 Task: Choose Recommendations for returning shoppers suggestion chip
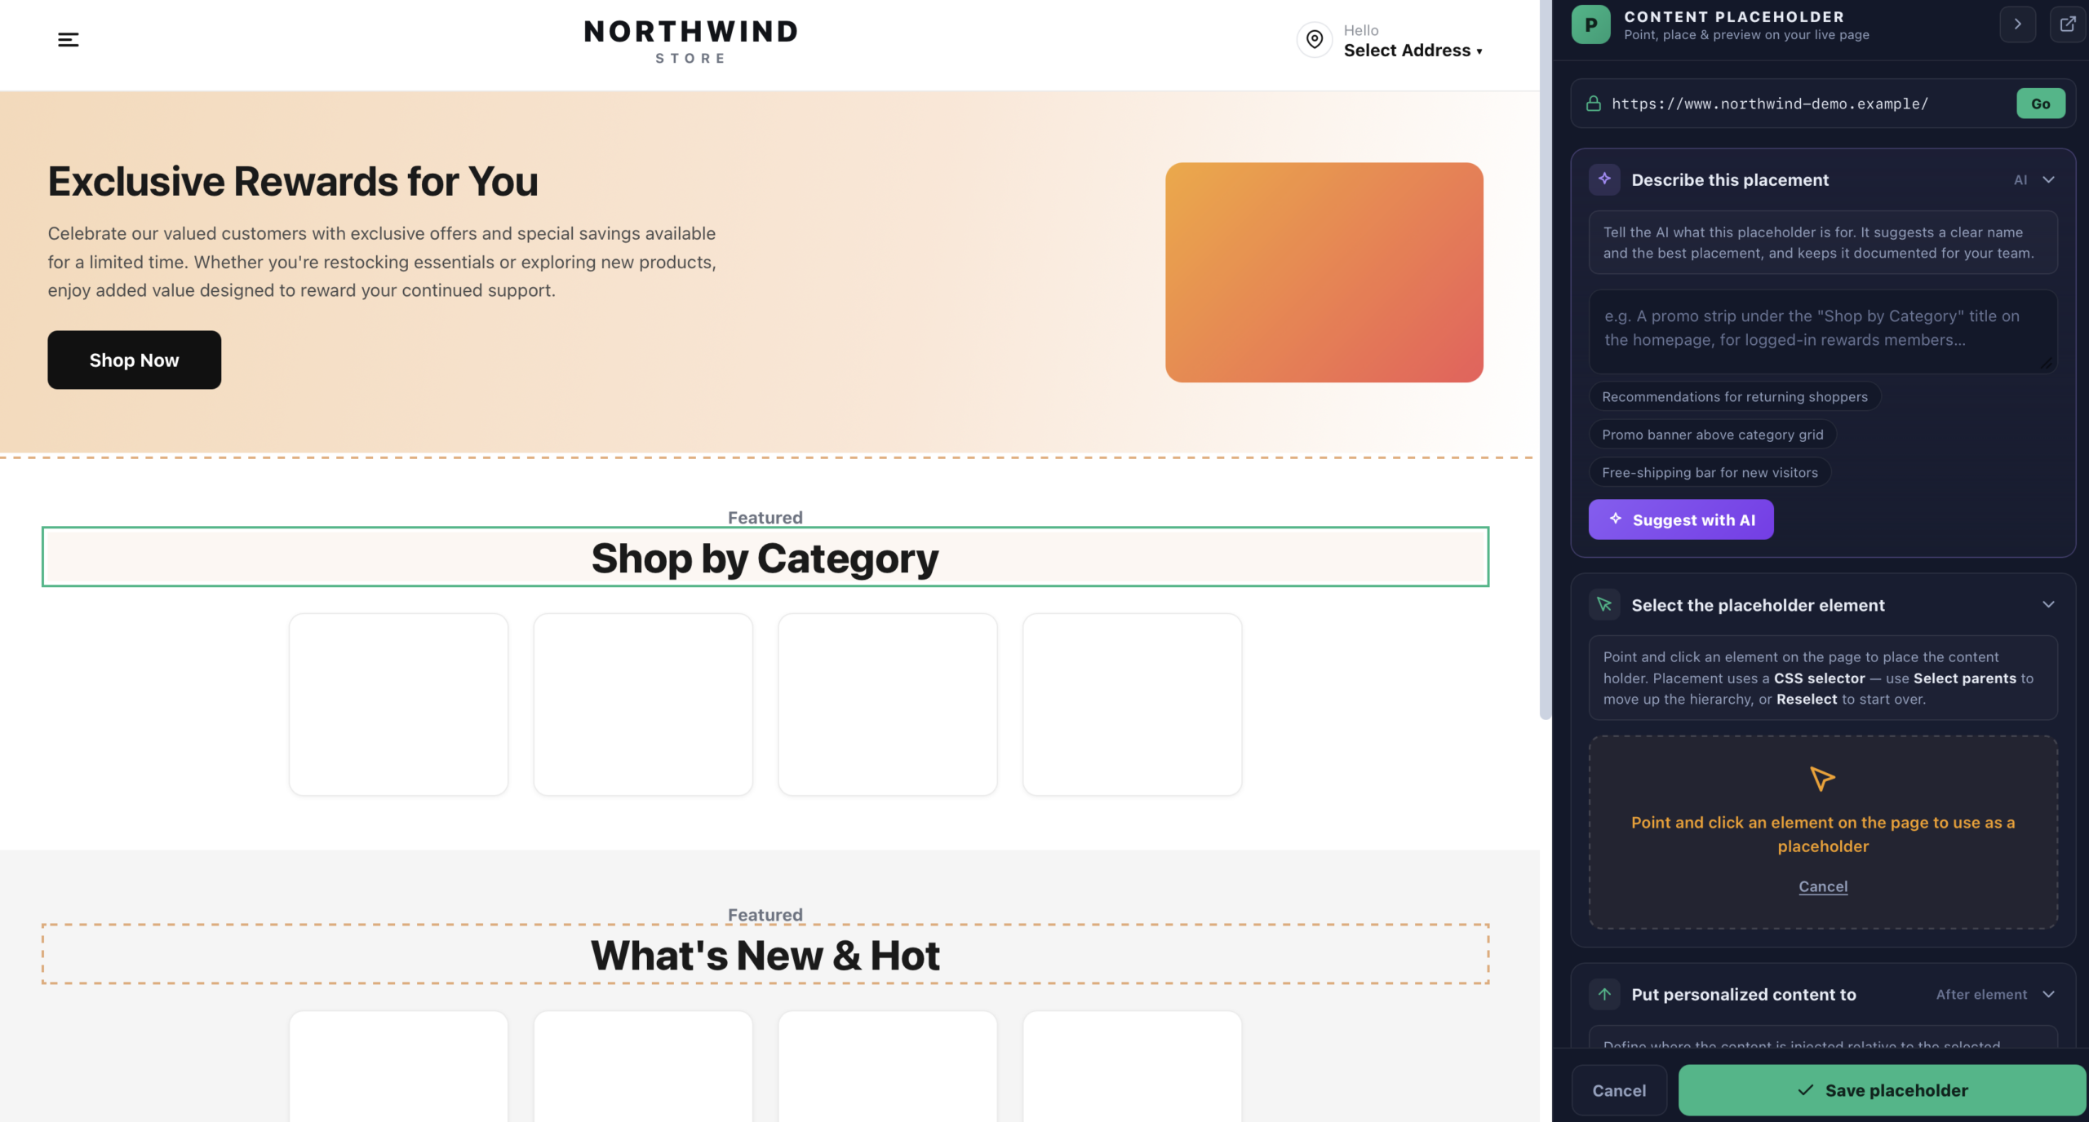click(x=1735, y=396)
